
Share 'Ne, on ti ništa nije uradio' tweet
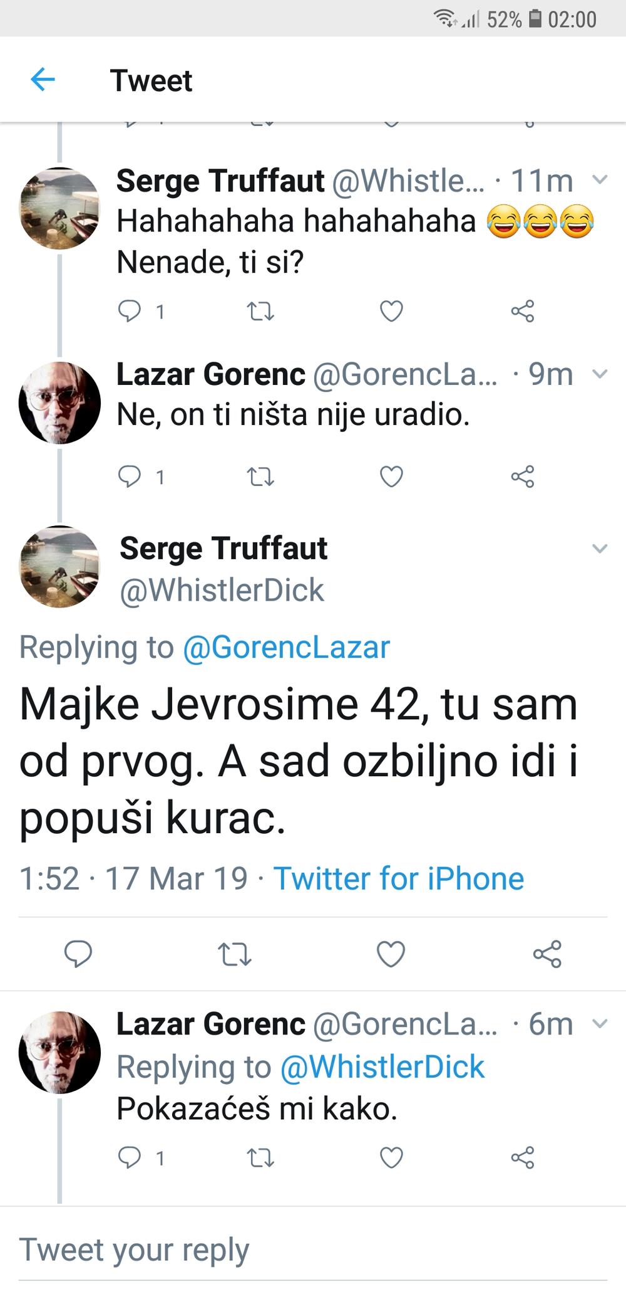pos(523,476)
